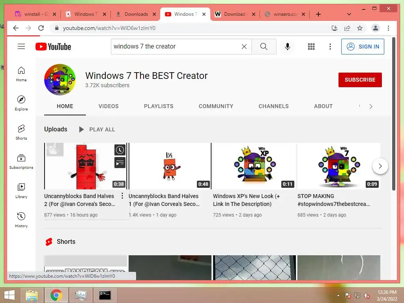Screen dimensions: 404x303
Task: Click the SUBSCRIBE button
Action: [360, 80]
